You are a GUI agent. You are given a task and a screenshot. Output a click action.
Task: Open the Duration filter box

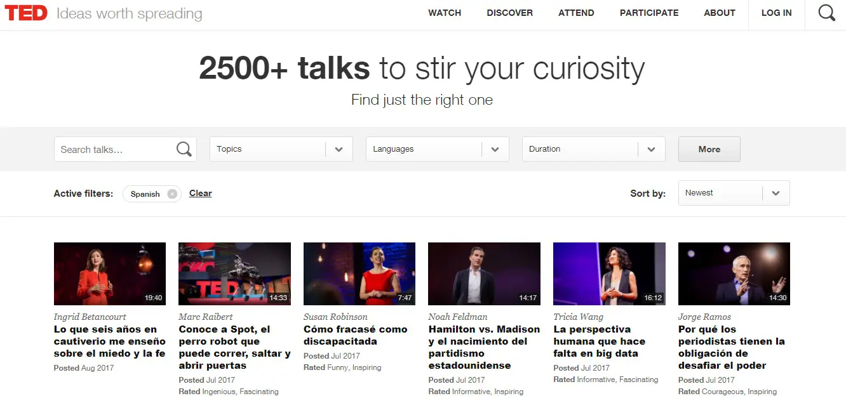[x=594, y=149]
